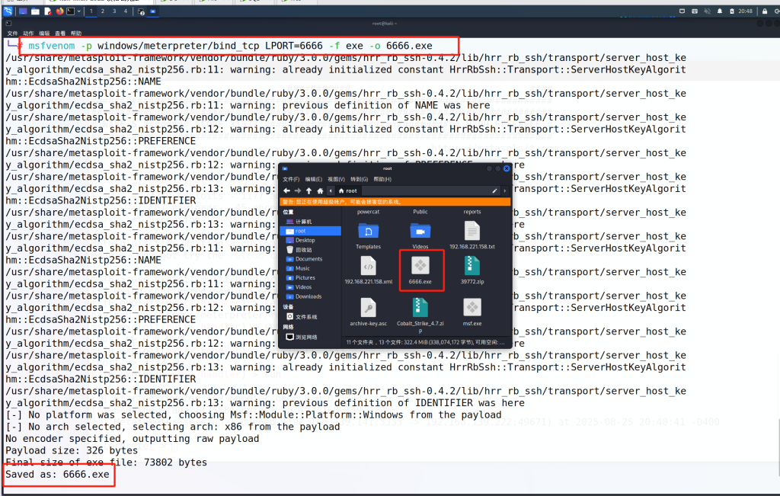Switch to workspace 1
The height and width of the screenshot is (496, 780).
[91, 11]
